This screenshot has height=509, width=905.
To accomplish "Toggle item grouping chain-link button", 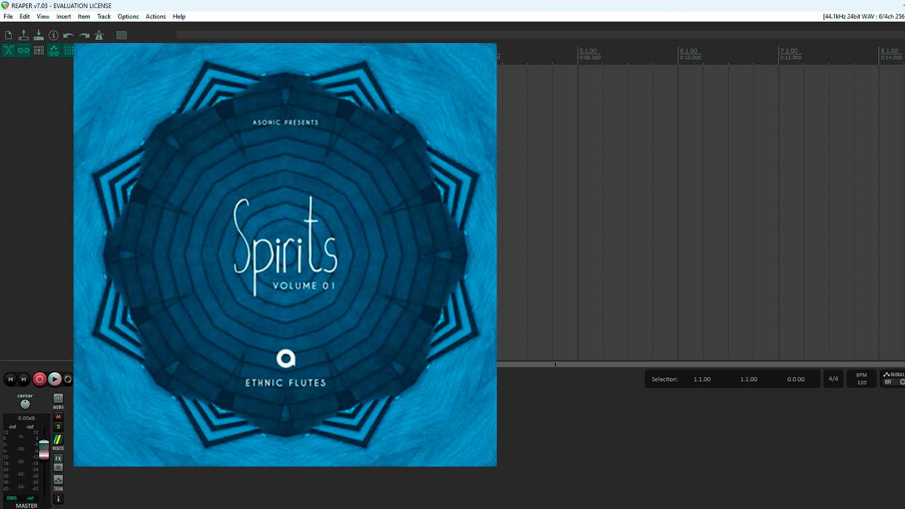I will click(x=24, y=50).
